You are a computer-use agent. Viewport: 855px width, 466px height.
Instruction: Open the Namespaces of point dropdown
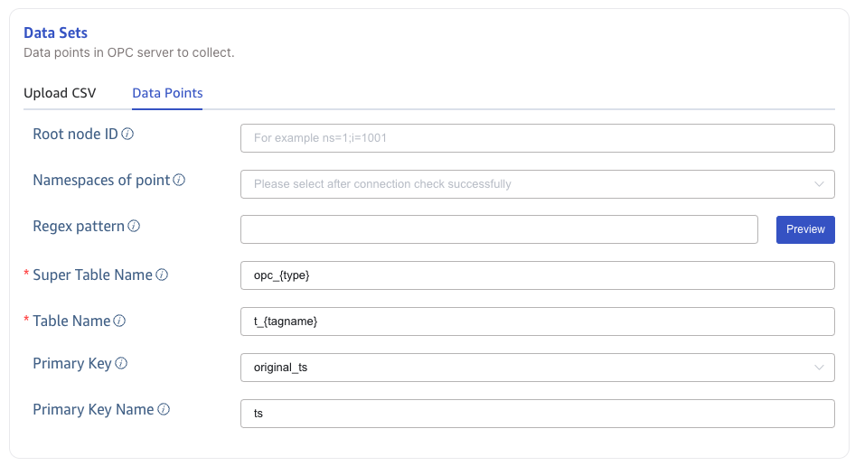(x=537, y=184)
